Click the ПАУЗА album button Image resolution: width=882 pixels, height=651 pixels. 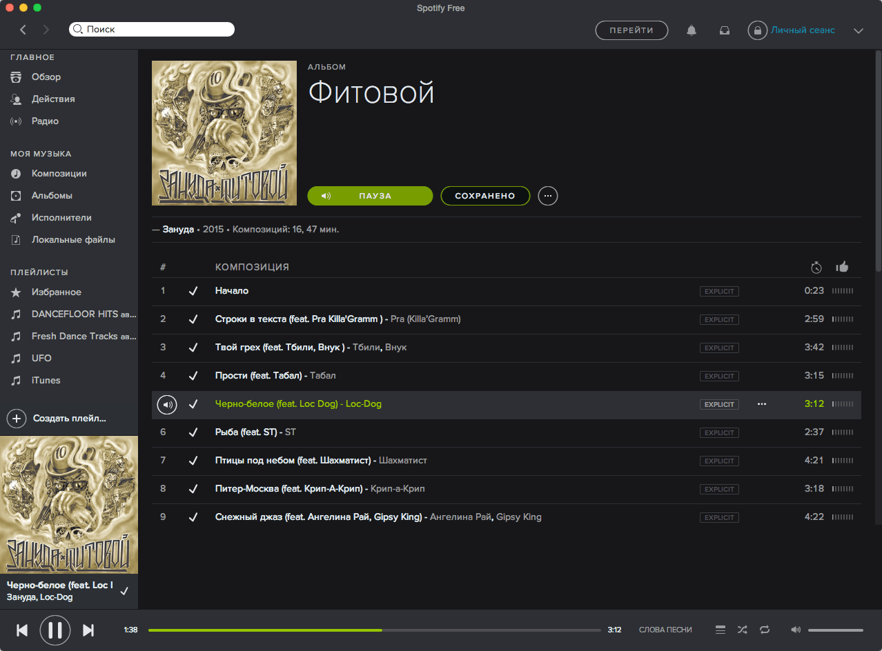370,196
